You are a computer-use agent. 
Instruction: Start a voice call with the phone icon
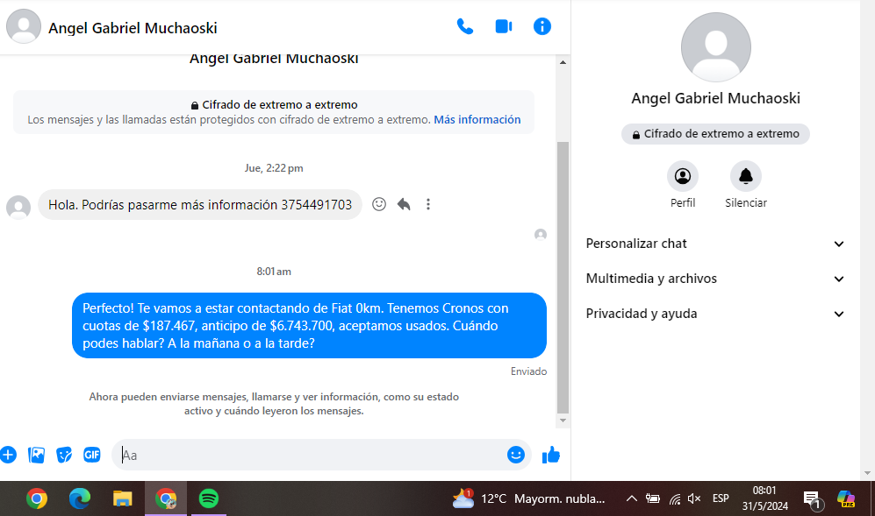465,26
